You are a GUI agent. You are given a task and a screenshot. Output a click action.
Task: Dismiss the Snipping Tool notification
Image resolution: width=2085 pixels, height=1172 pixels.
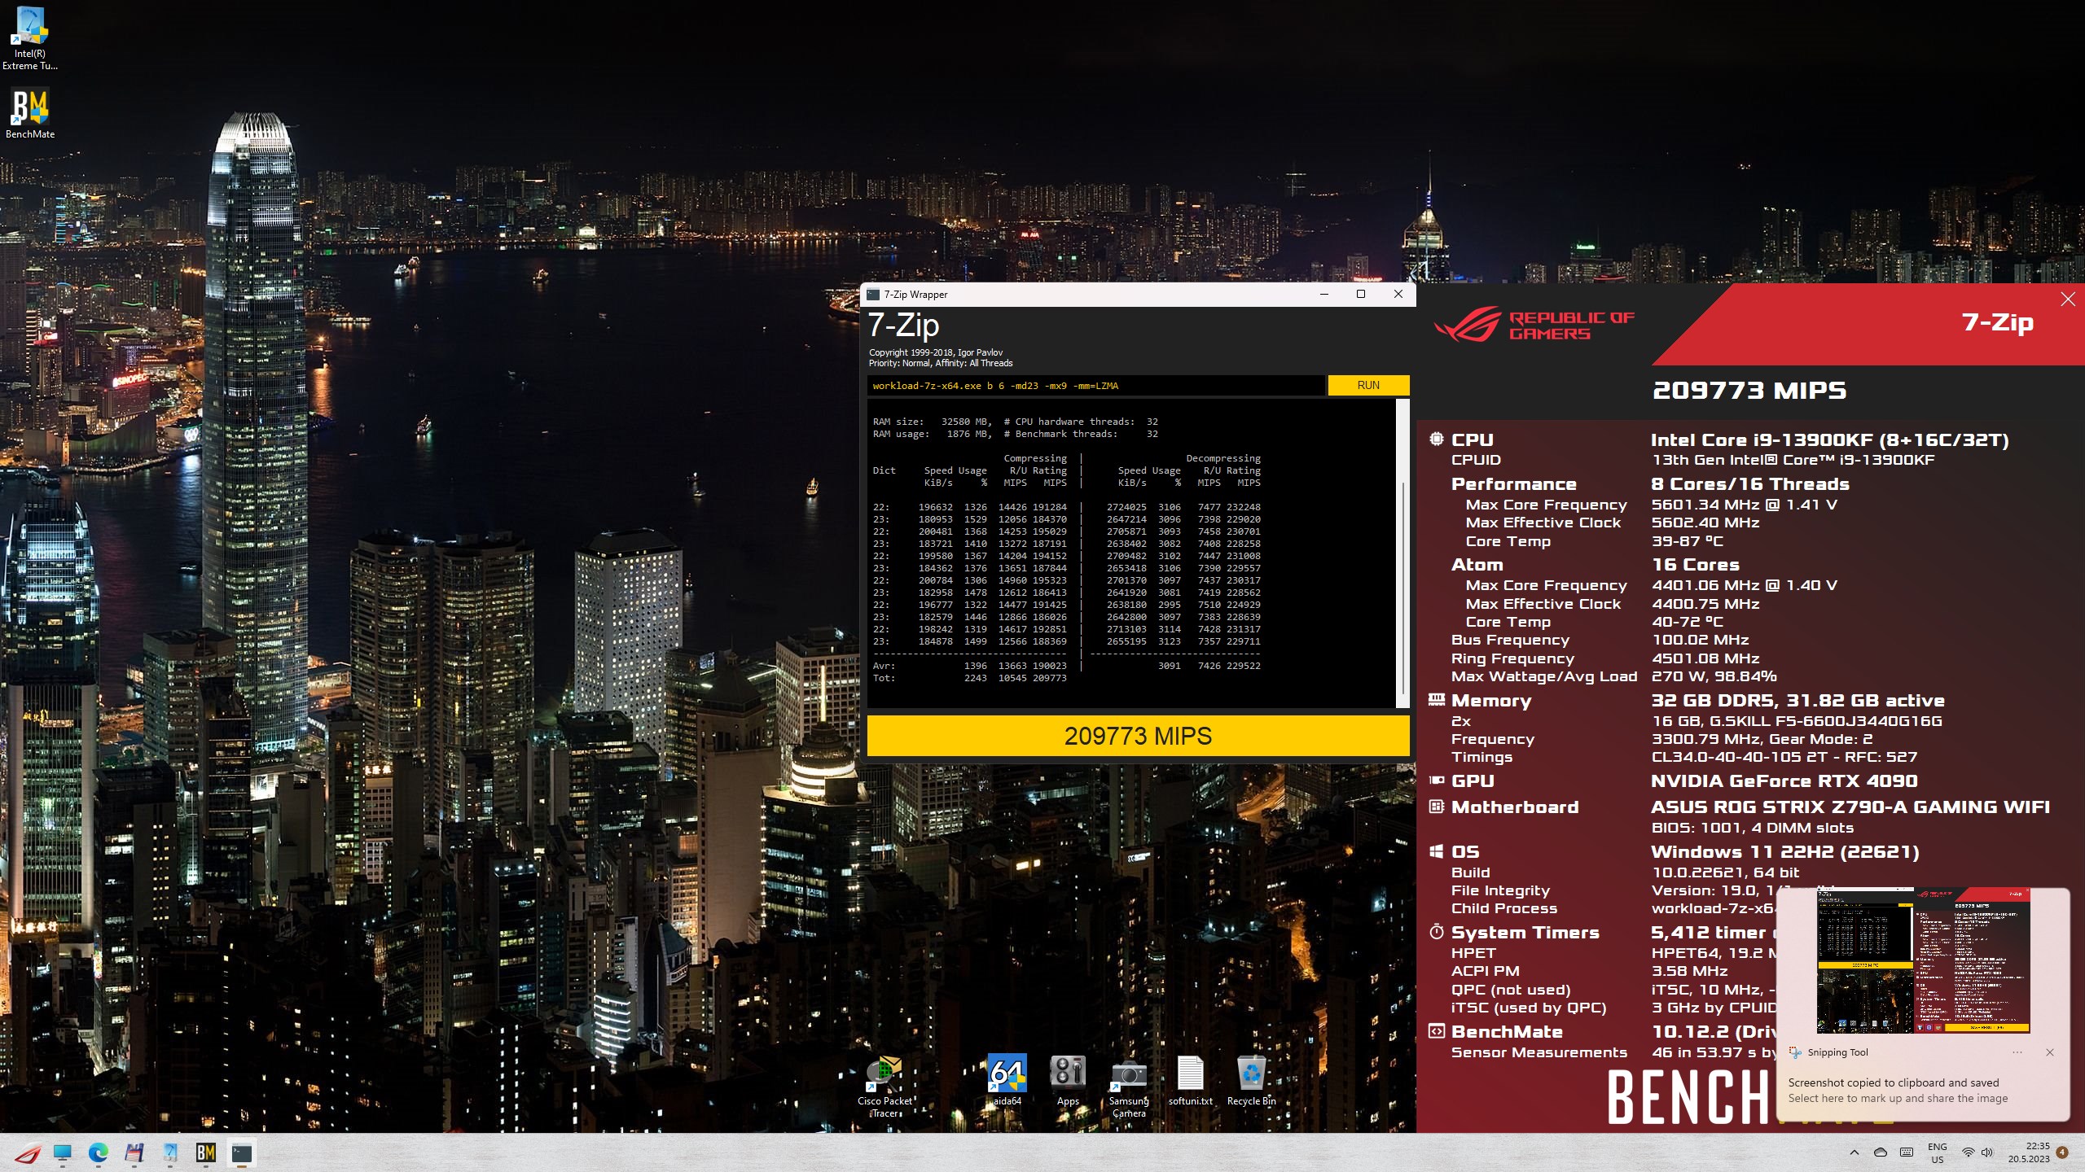coord(2050,1052)
